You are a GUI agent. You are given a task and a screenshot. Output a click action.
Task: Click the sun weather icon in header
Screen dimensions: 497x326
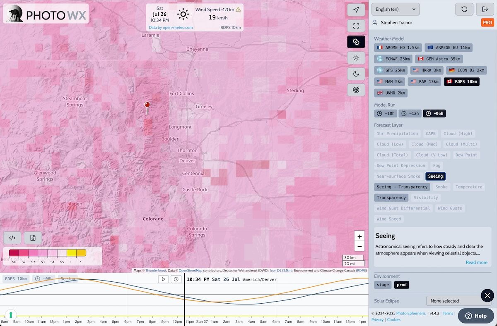[183, 14]
